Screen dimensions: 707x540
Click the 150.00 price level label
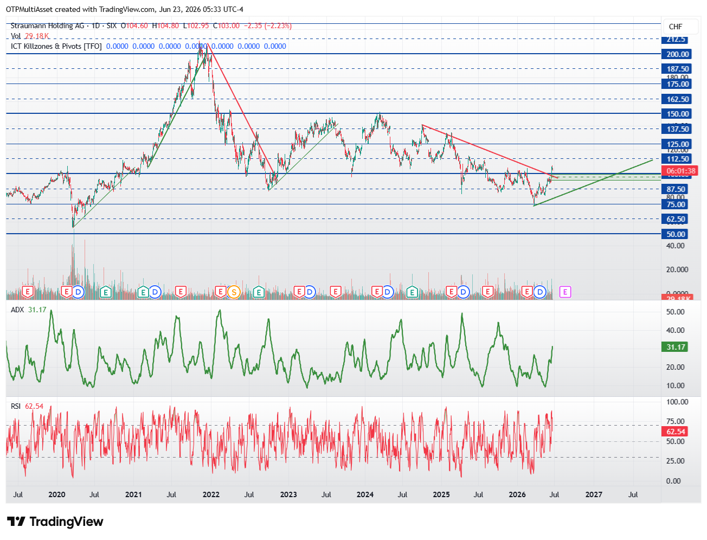(x=677, y=114)
